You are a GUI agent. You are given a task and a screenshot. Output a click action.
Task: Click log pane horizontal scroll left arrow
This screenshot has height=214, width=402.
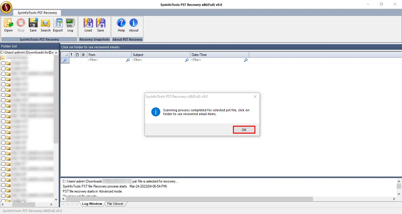coord(63,199)
